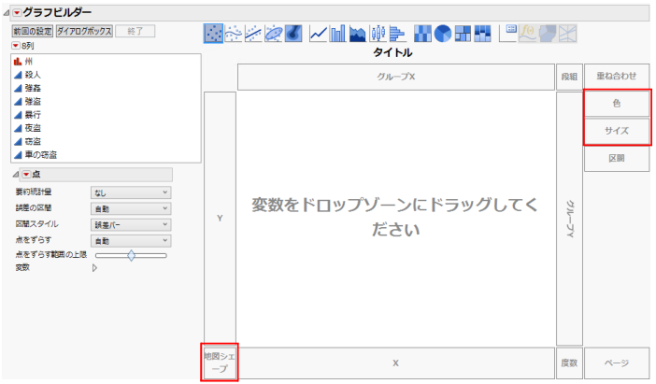Click the Y axis drop zone
The image size is (656, 384).
coord(220,218)
